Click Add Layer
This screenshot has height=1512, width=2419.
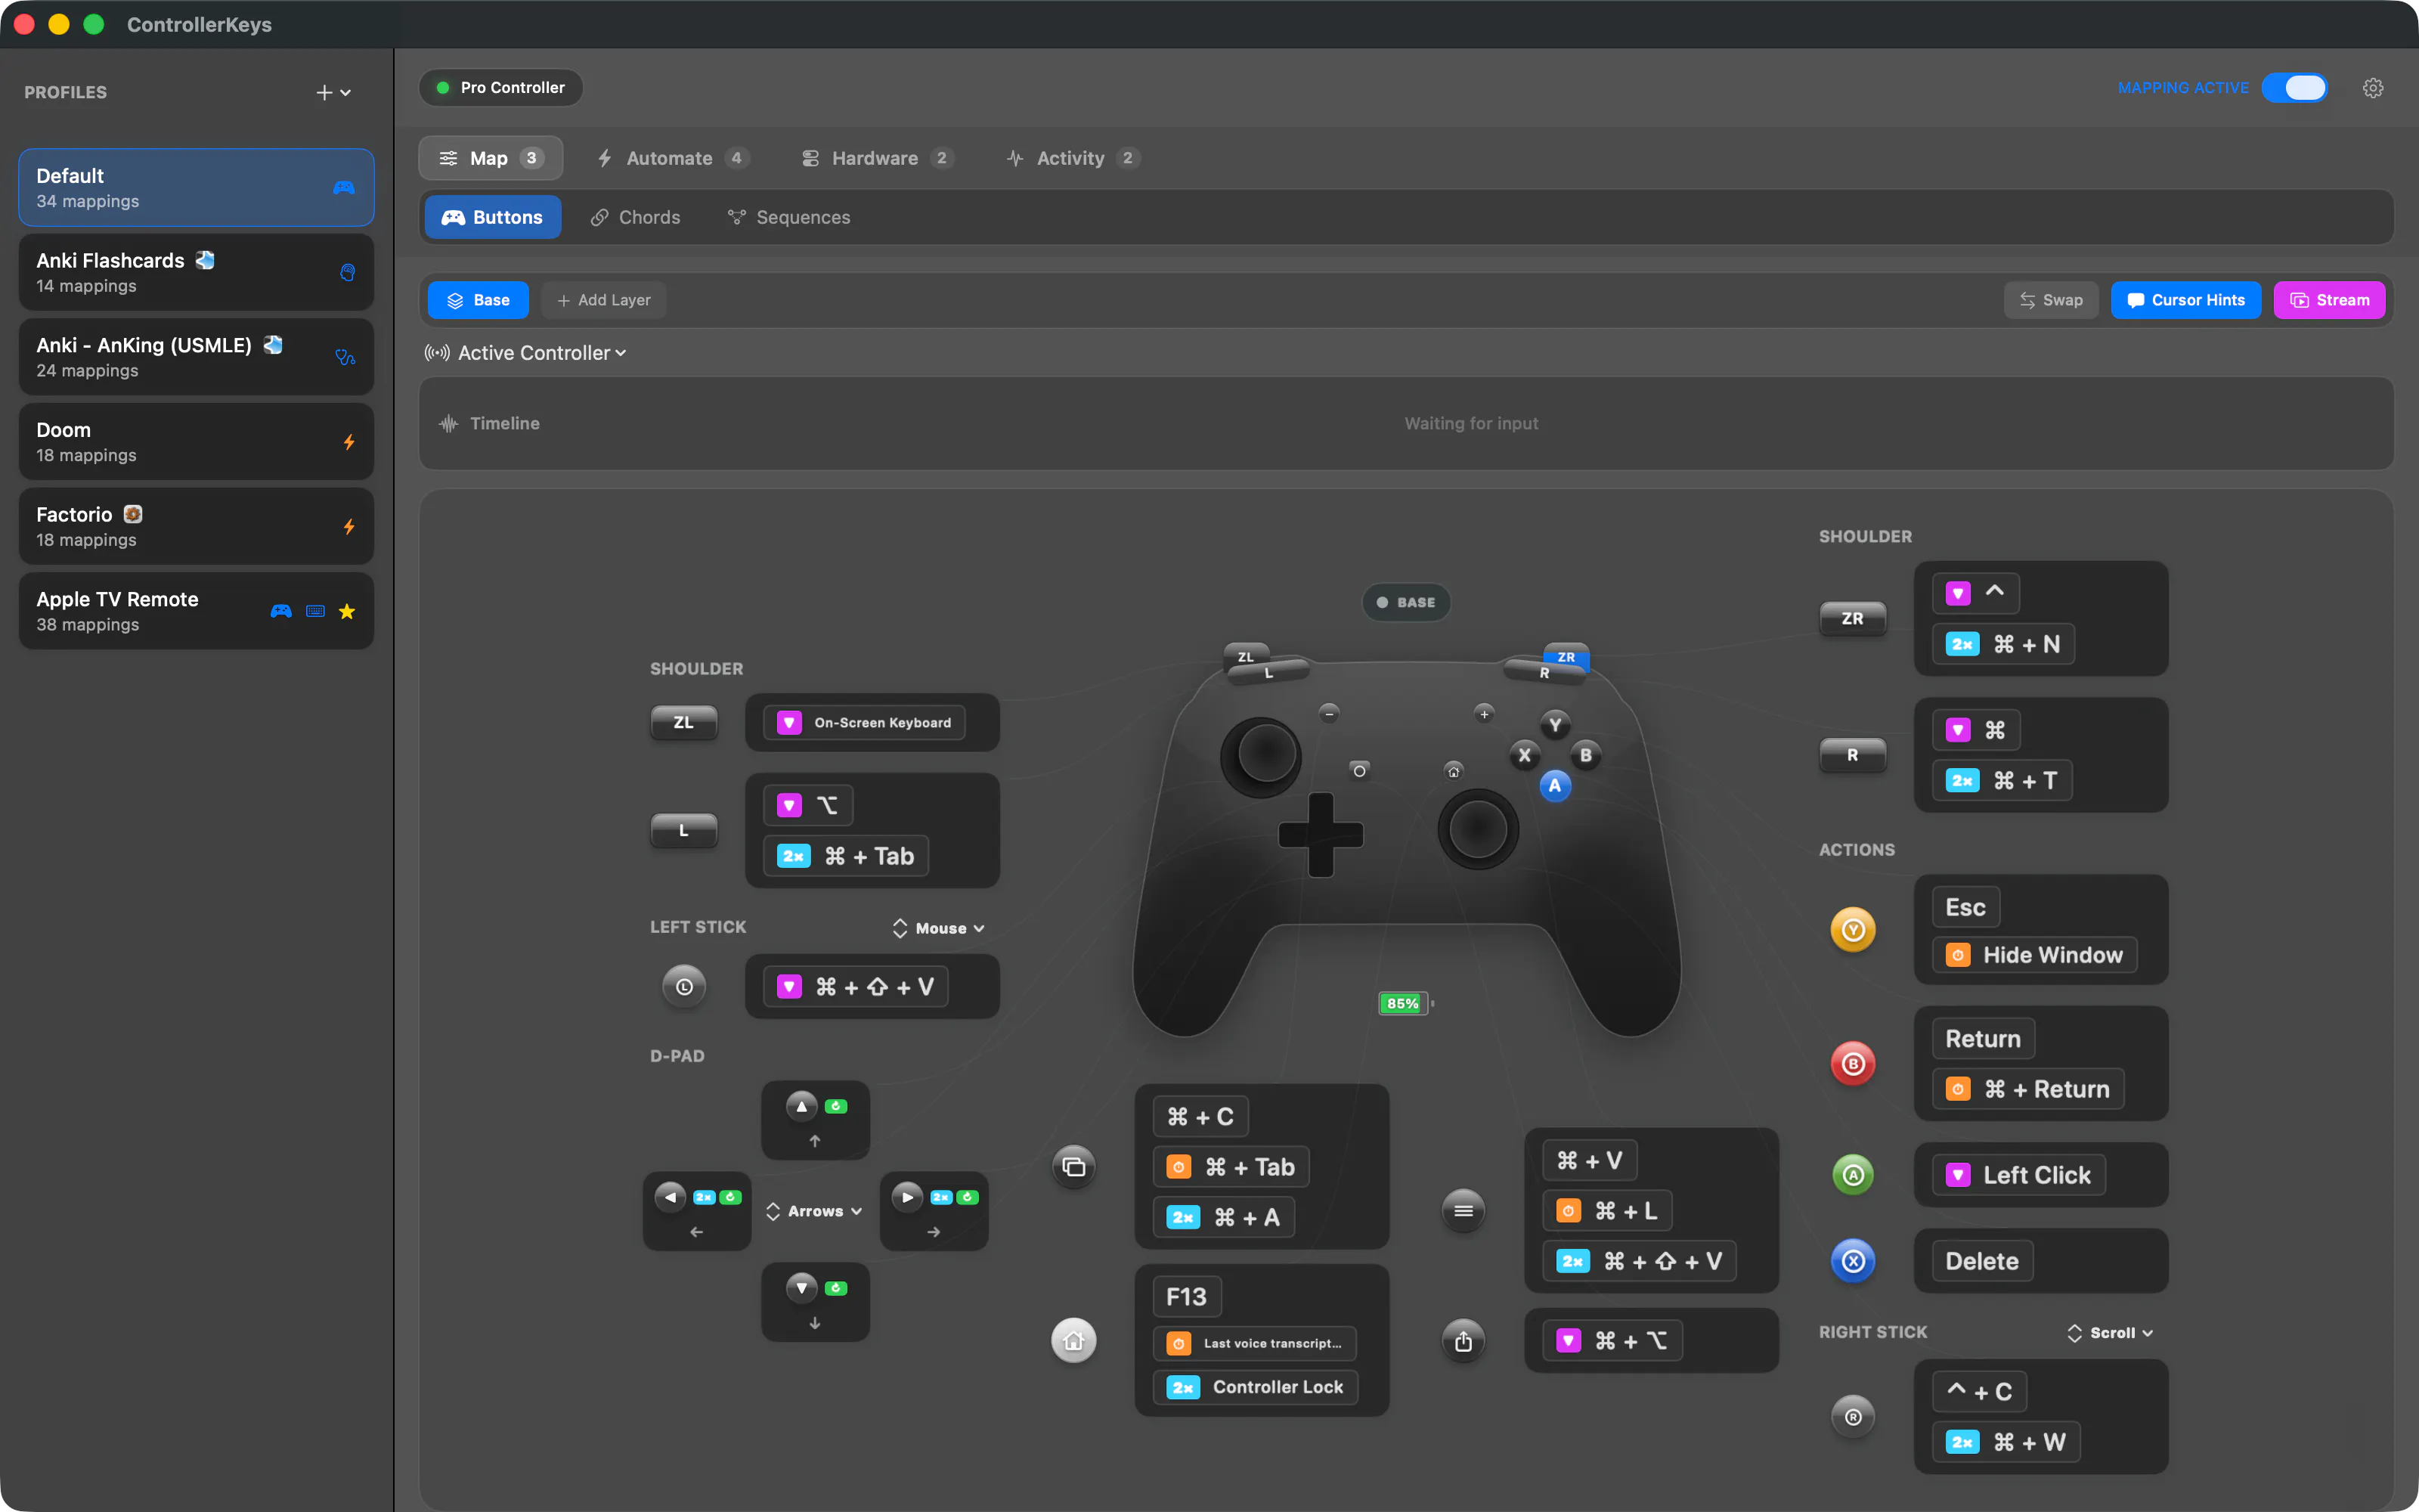[604, 300]
